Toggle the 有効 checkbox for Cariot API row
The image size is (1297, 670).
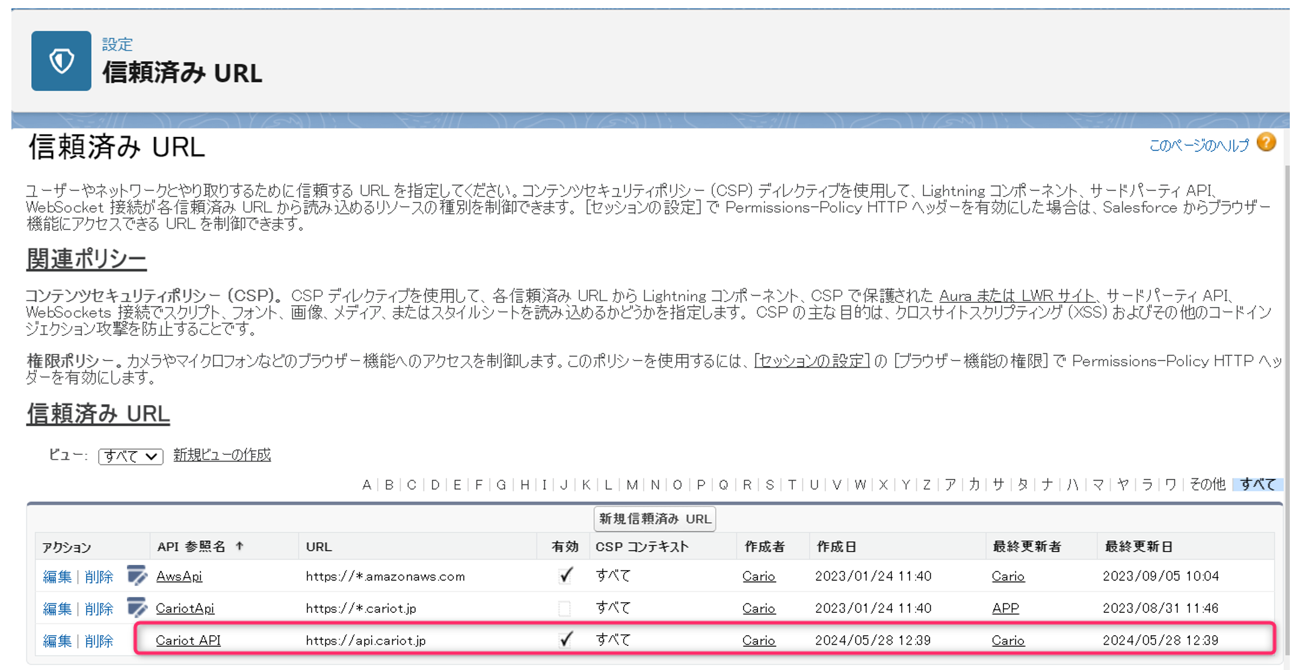pyautogui.click(x=565, y=640)
